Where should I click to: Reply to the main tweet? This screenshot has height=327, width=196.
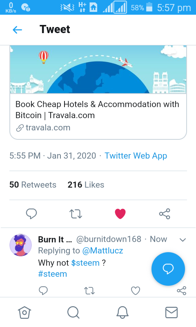(31, 214)
